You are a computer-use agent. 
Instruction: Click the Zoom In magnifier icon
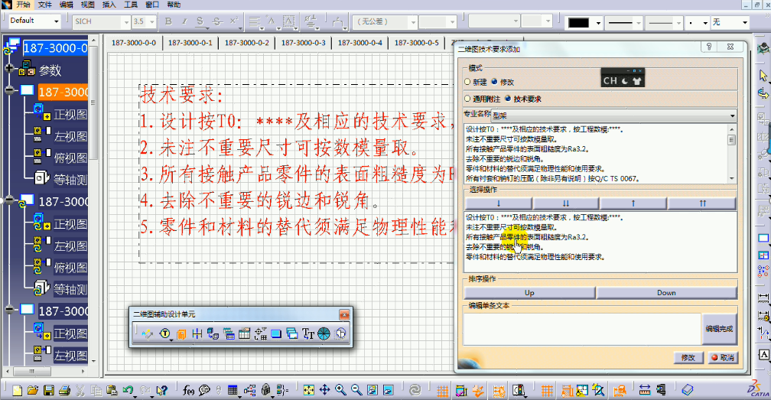340,391
